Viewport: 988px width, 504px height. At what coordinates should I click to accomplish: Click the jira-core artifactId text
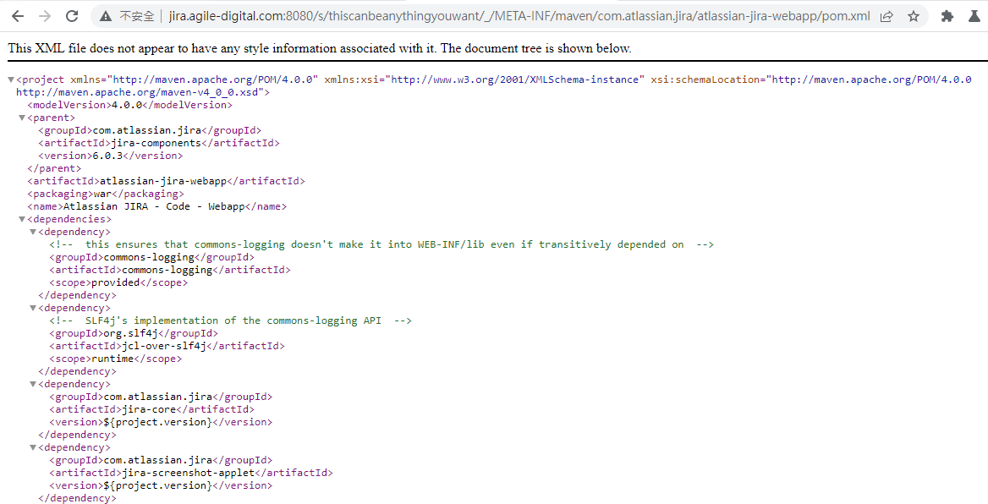(x=150, y=409)
